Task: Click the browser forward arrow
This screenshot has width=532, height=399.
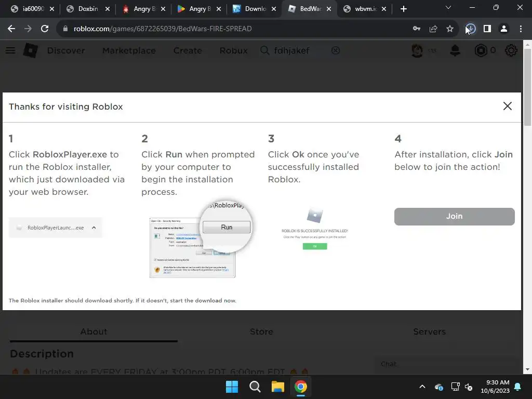Action: coord(28,29)
